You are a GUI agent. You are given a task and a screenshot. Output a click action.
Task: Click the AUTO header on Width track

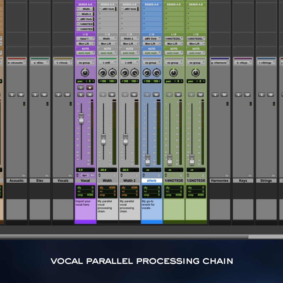107,49
